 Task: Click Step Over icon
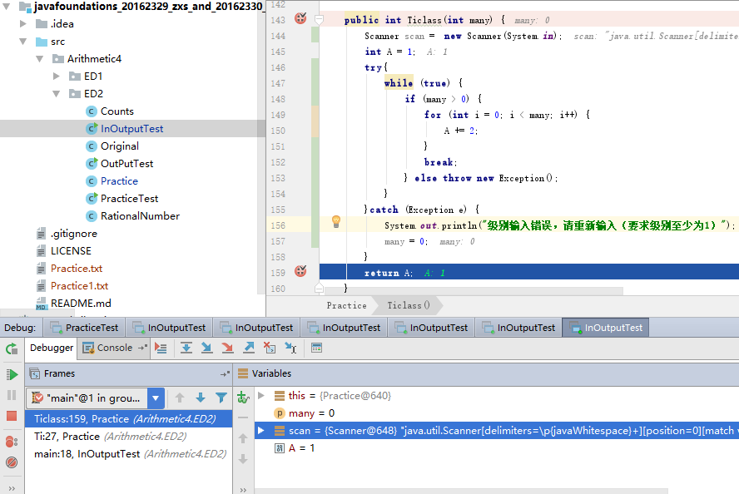(x=186, y=348)
